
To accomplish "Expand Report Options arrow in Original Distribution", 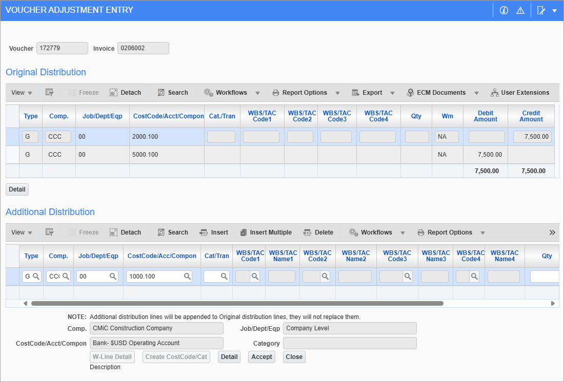I will [x=337, y=93].
